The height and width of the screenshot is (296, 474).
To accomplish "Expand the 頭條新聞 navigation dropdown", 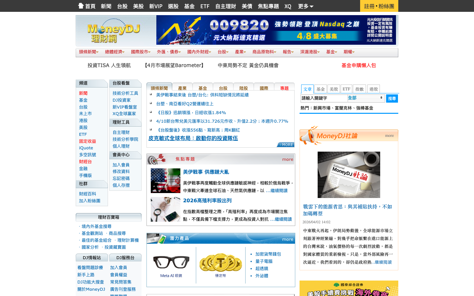I will 89,52.
